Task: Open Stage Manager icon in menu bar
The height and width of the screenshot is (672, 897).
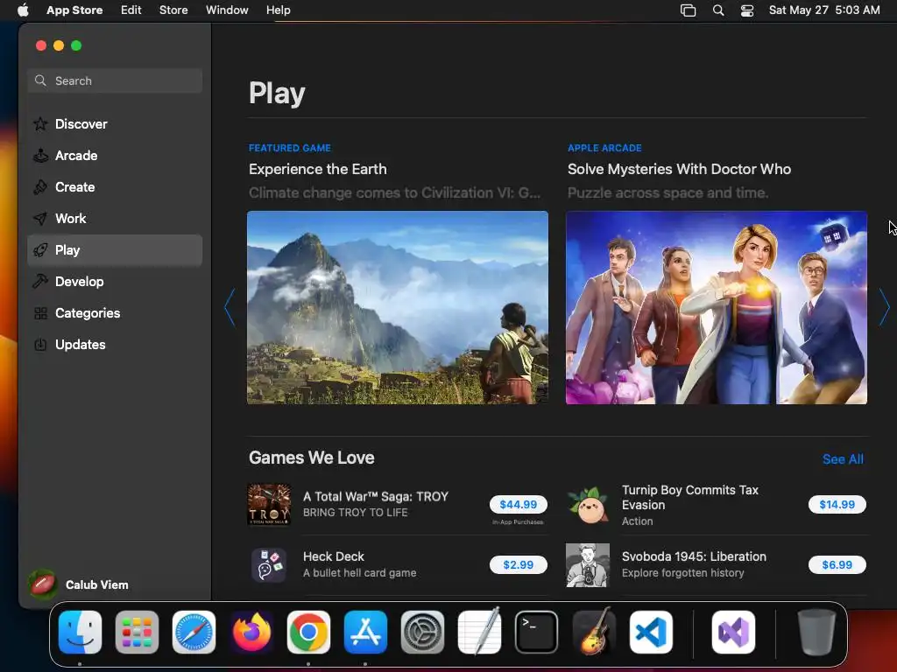Action: (x=689, y=10)
